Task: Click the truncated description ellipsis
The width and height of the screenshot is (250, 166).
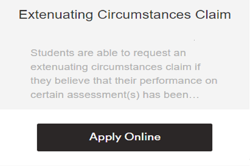Action: [x=195, y=95]
